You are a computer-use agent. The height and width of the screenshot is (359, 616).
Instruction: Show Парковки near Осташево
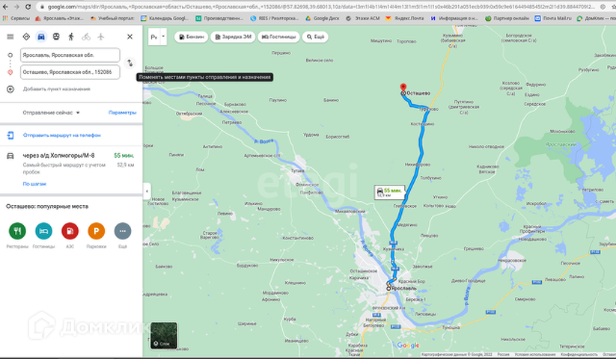tap(97, 231)
